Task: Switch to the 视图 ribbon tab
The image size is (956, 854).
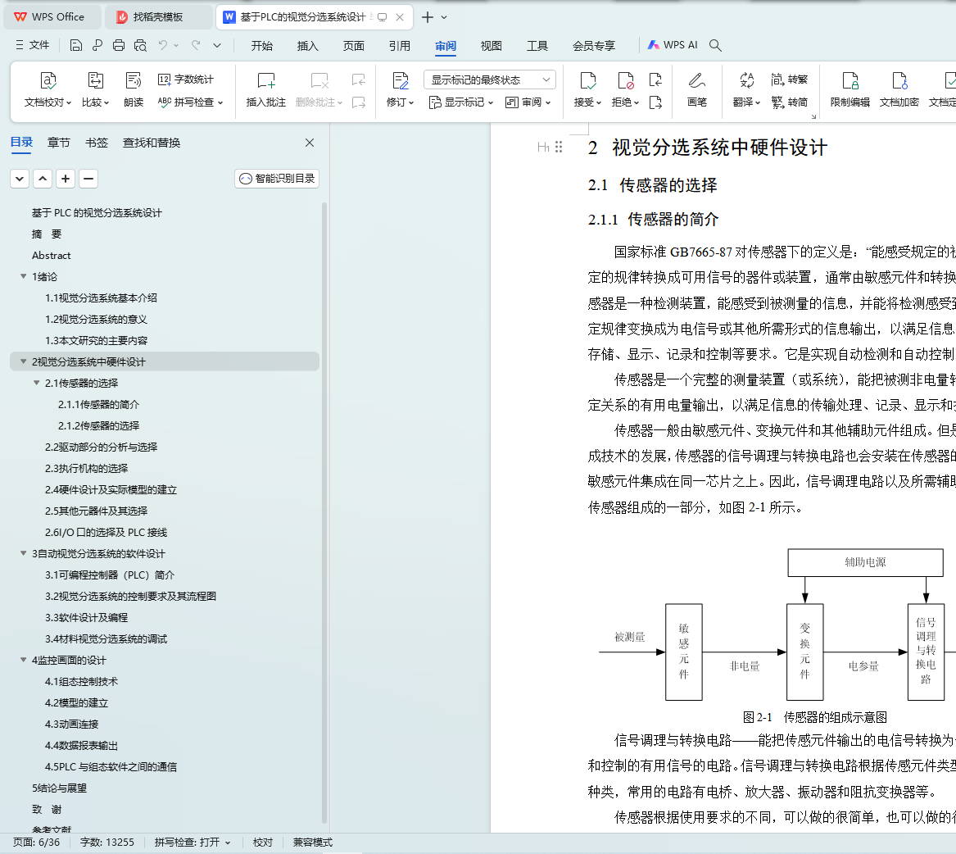Action: click(x=491, y=46)
